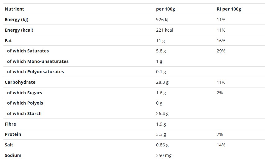Click the Fat row label

coord(8,41)
